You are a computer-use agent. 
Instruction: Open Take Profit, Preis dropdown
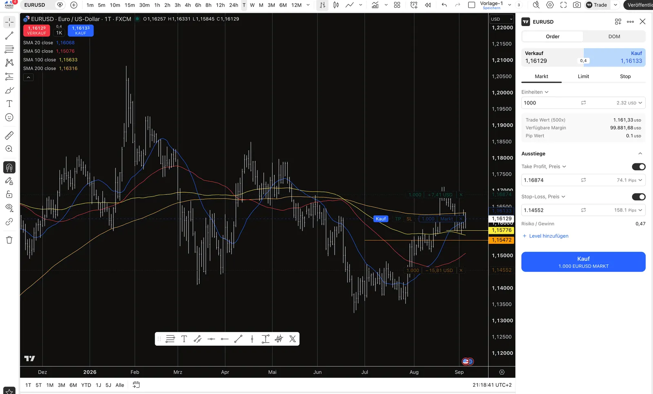click(x=544, y=167)
